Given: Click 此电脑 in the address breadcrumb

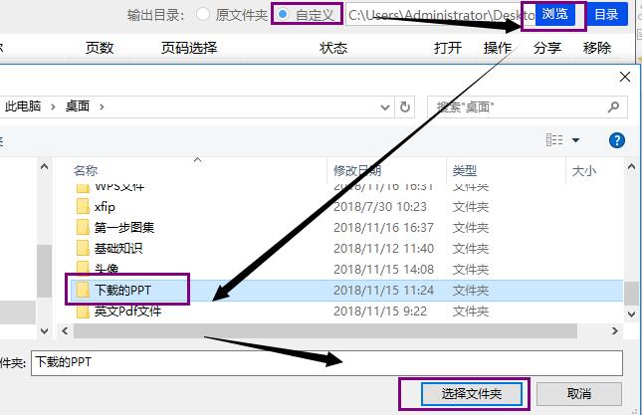Looking at the screenshot, I should point(23,106).
